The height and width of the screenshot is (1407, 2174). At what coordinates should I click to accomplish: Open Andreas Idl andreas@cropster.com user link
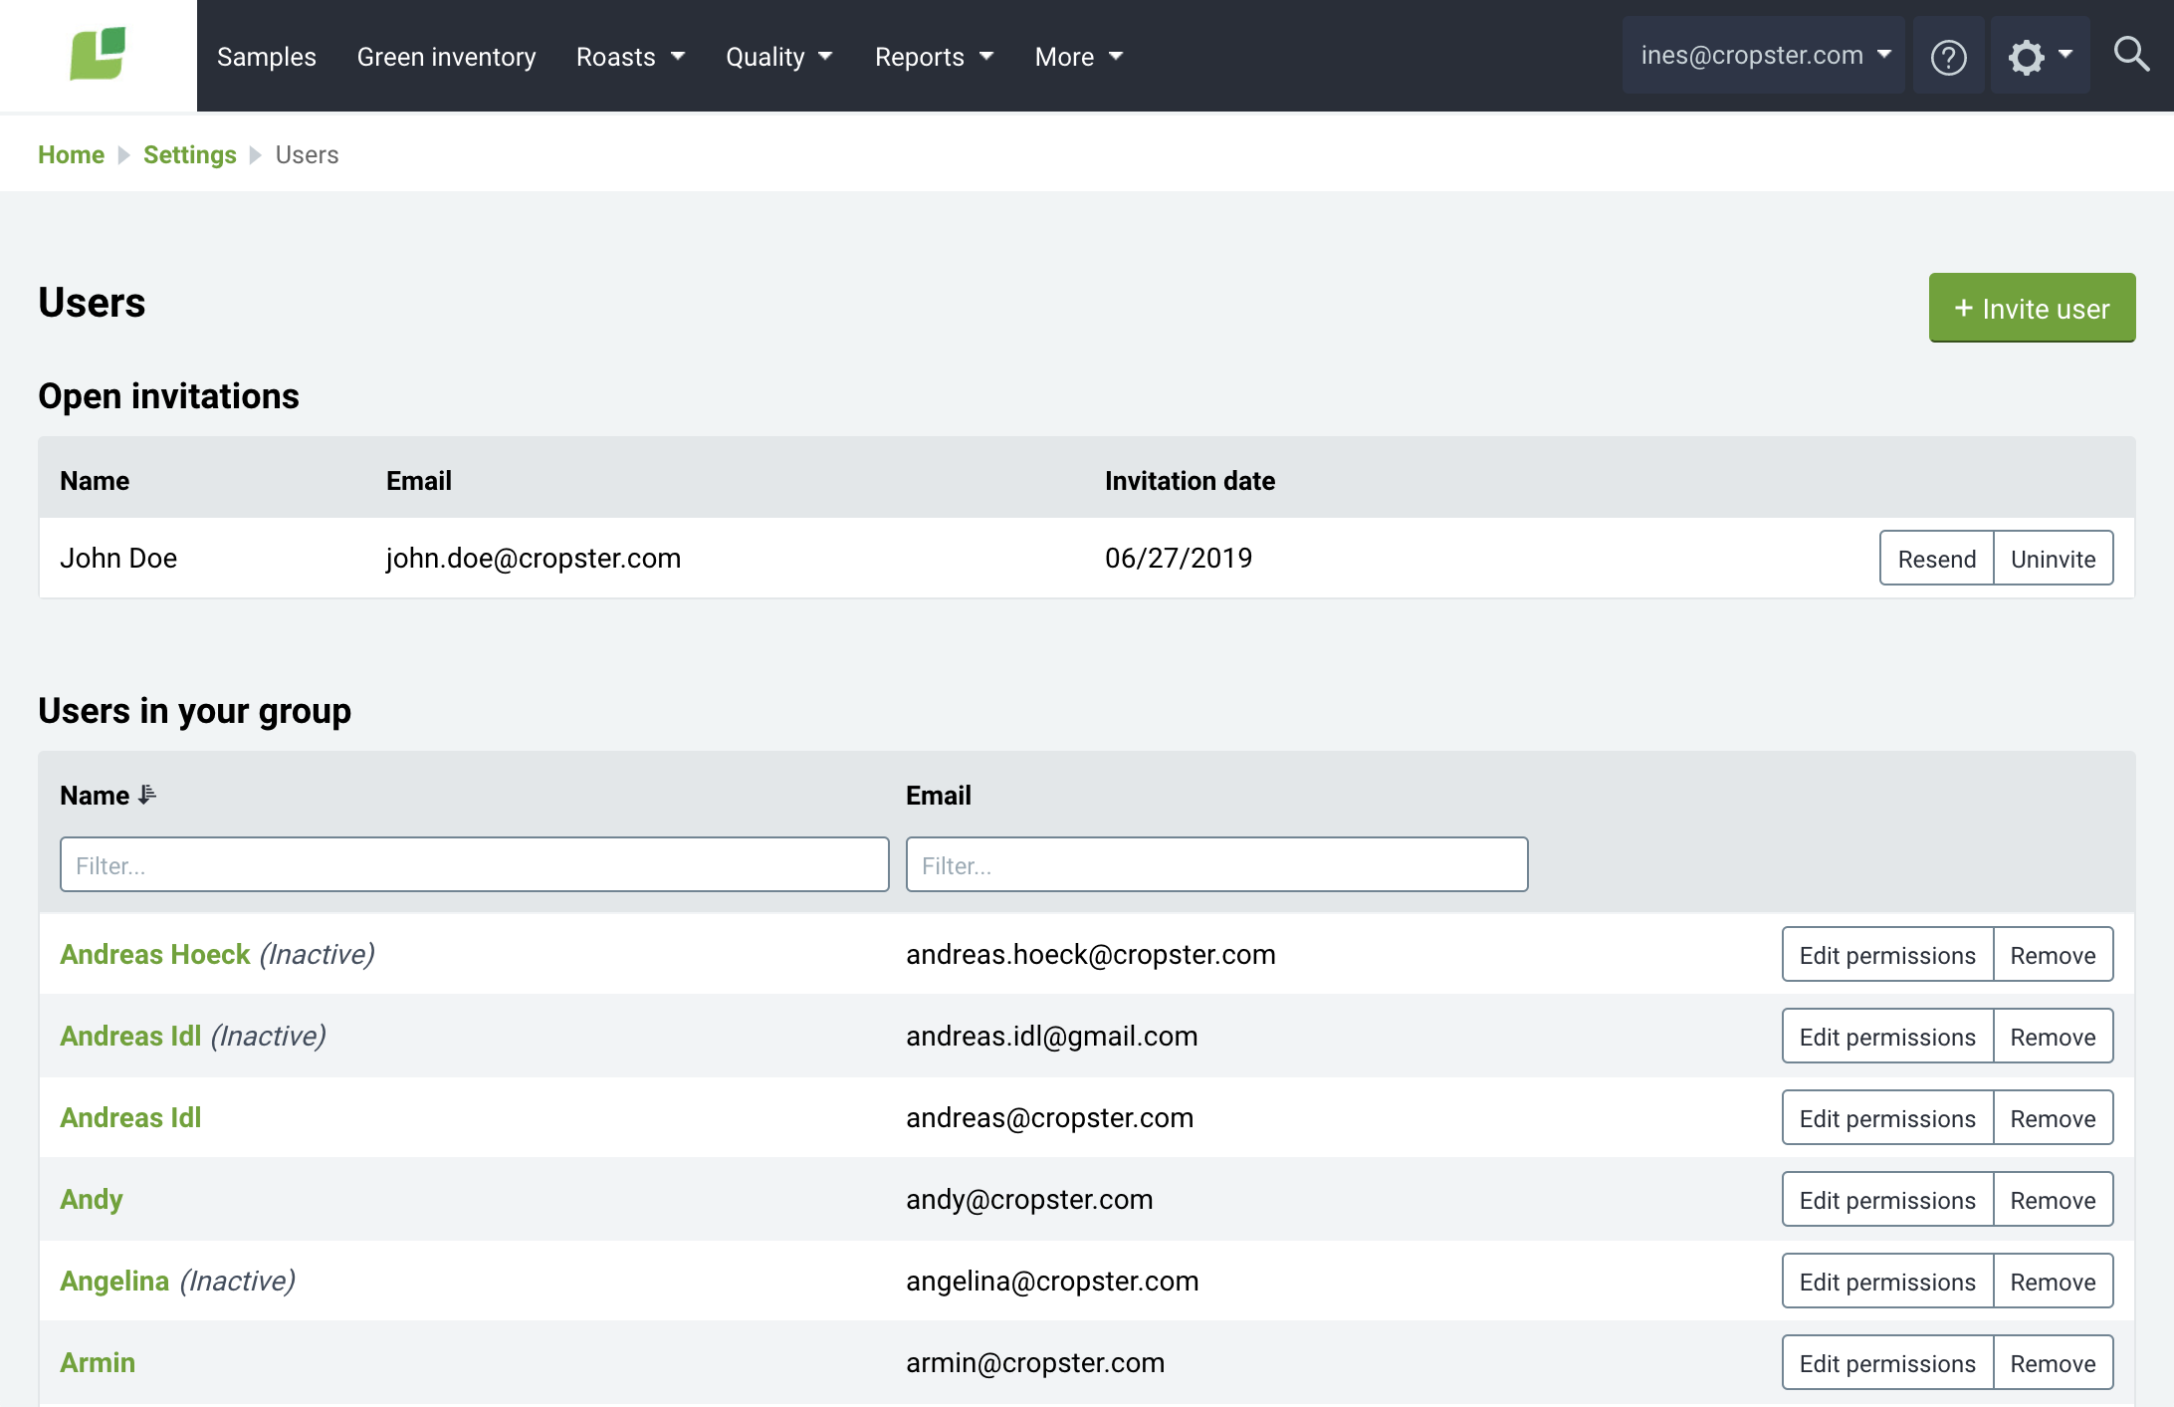tap(130, 1117)
